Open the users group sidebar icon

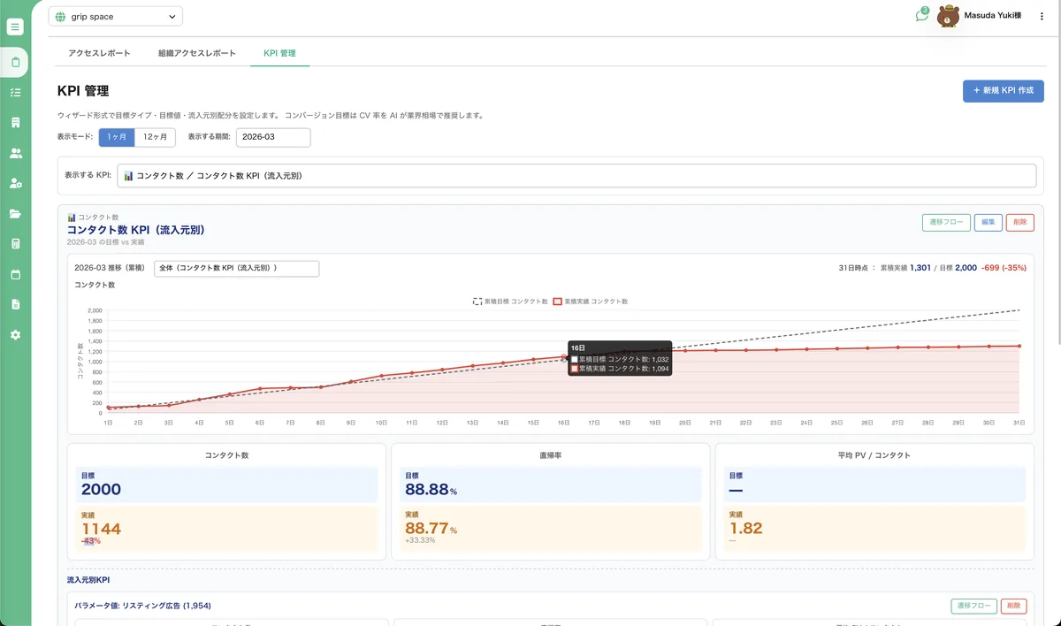pyautogui.click(x=15, y=153)
